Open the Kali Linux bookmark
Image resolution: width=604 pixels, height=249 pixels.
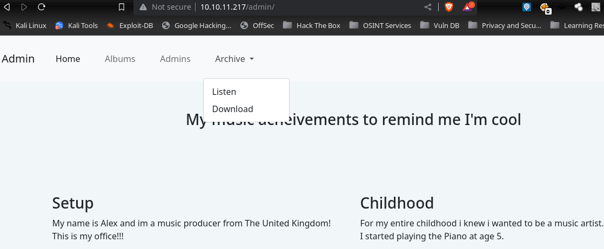pos(25,25)
